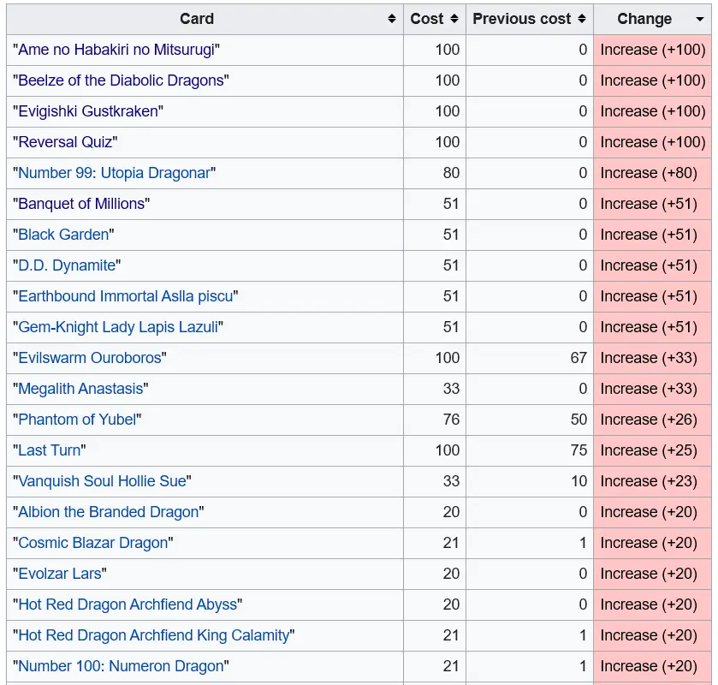Select the Banquet of Millions link

coord(81,204)
